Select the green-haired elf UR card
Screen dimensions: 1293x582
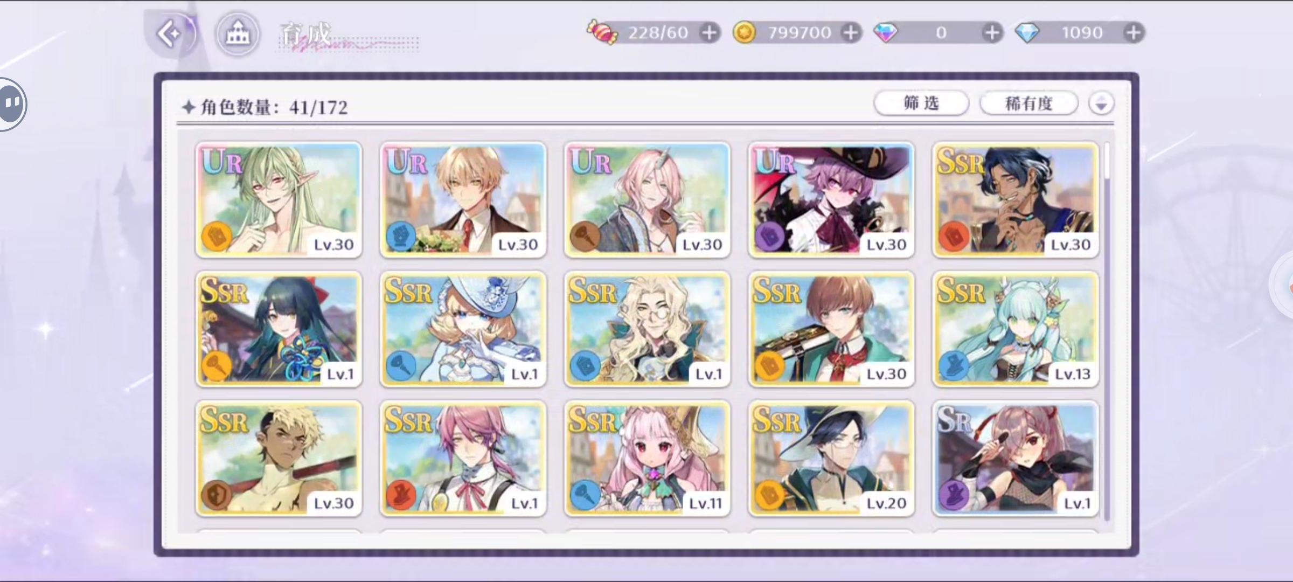279,199
